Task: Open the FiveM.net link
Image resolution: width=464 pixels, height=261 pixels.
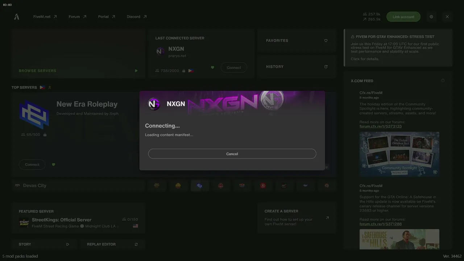Action: (45, 17)
